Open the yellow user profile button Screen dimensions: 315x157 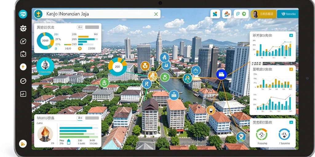click(264, 14)
